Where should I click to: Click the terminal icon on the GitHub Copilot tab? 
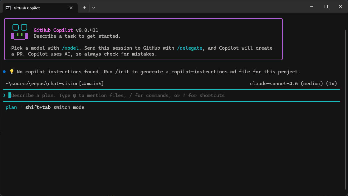pos(7,7)
